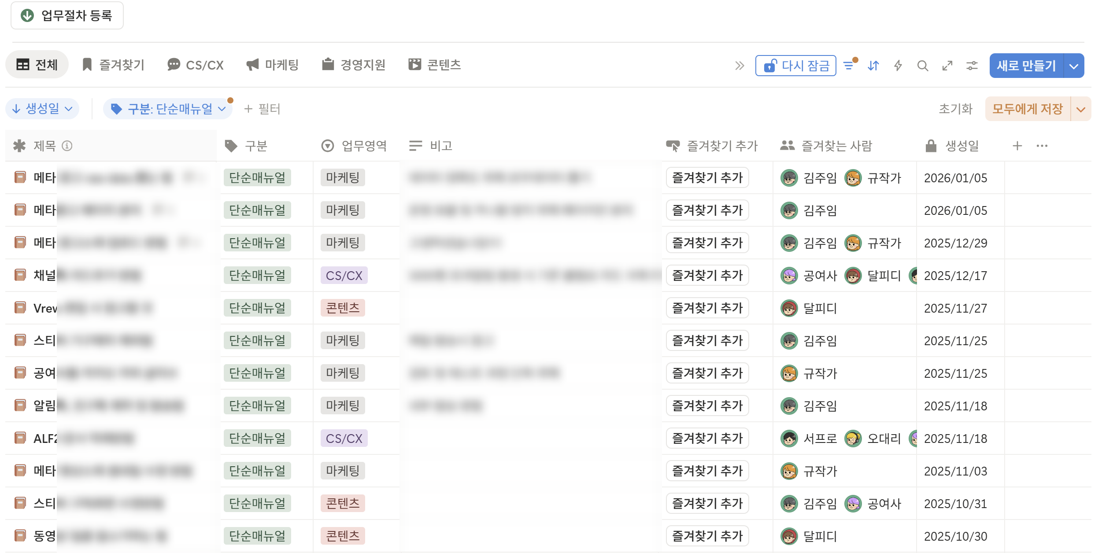The width and height of the screenshot is (1102, 553).
Task: Click 초기화 to reset filters
Action: click(x=955, y=108)
